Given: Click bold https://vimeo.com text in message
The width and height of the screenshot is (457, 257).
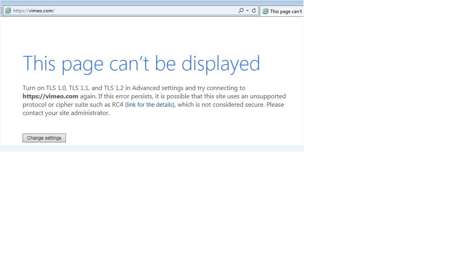Looking at the screenshot, I should click(x=50, y=96).
